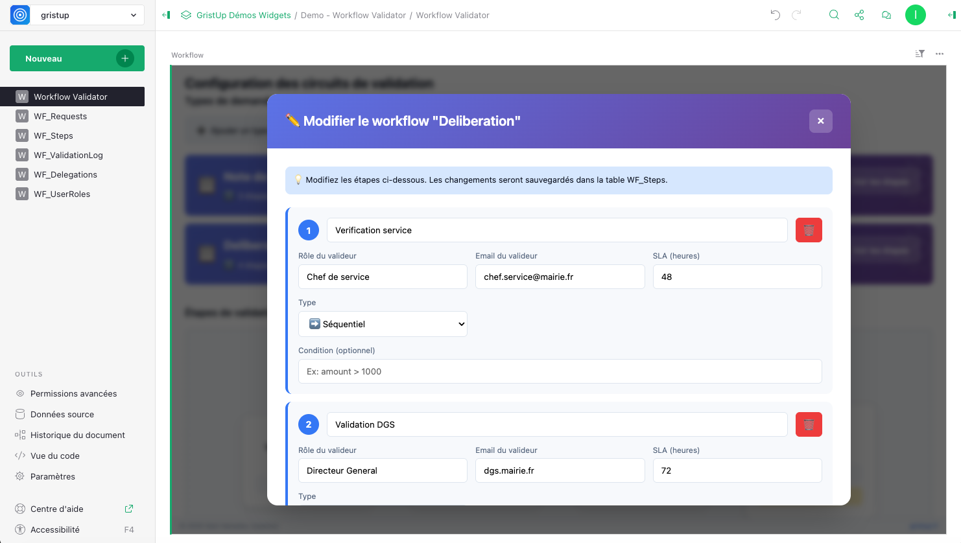The width and height of the screenshot is (961, 543).
Task: Open the widget three-dots menu
Action: [940, 54]
